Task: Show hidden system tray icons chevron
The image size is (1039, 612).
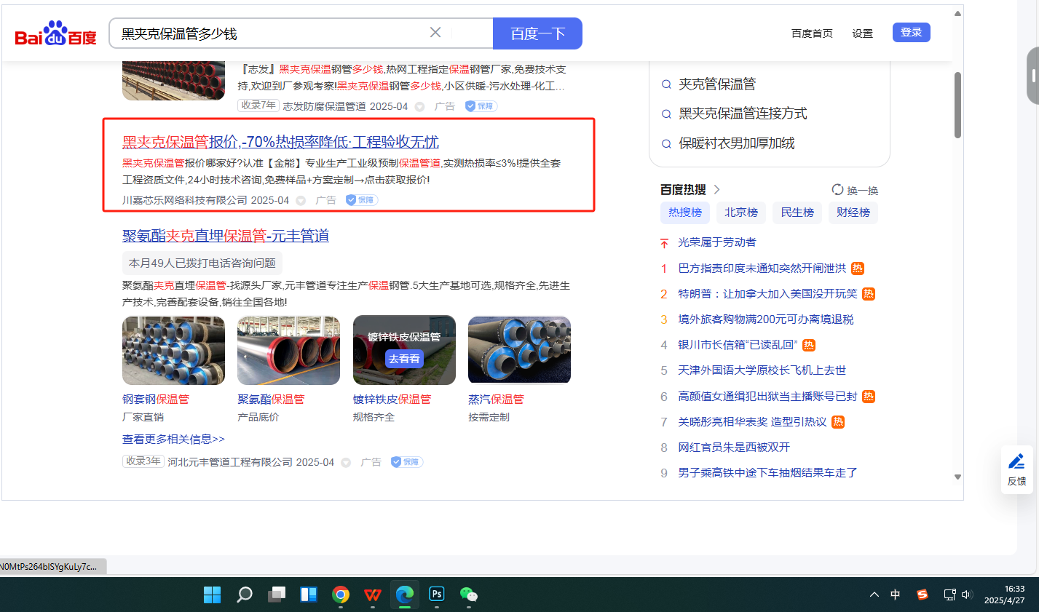Action: [874, 595]
